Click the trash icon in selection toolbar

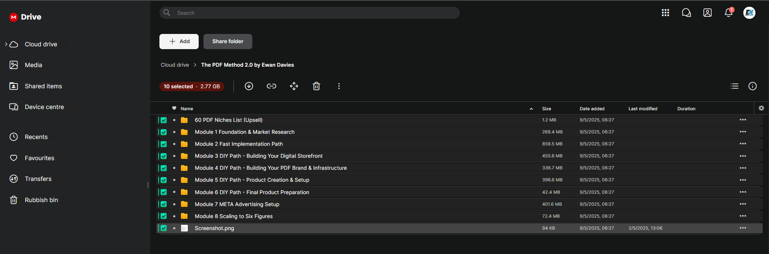316,86
